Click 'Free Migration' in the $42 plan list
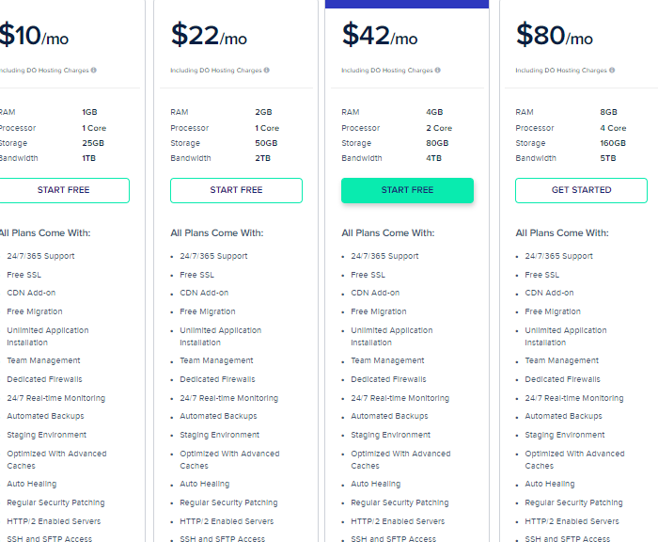658x542 pixels. 379,311
